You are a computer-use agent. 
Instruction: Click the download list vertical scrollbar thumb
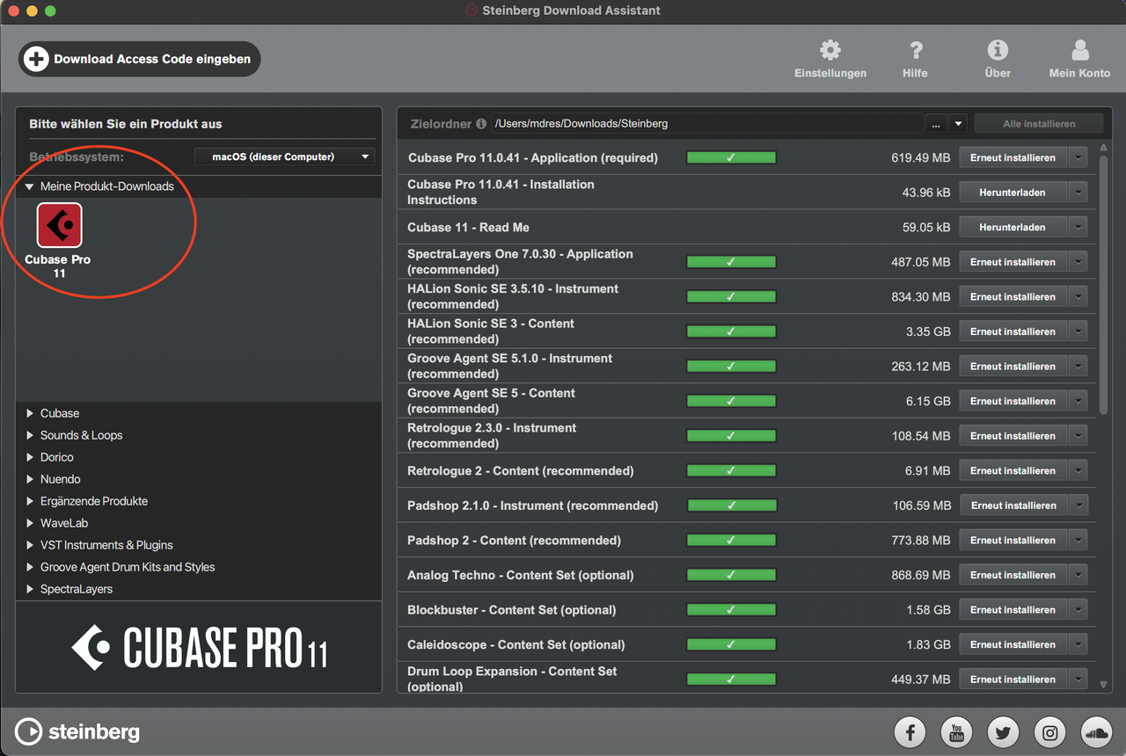[1104, 285]
